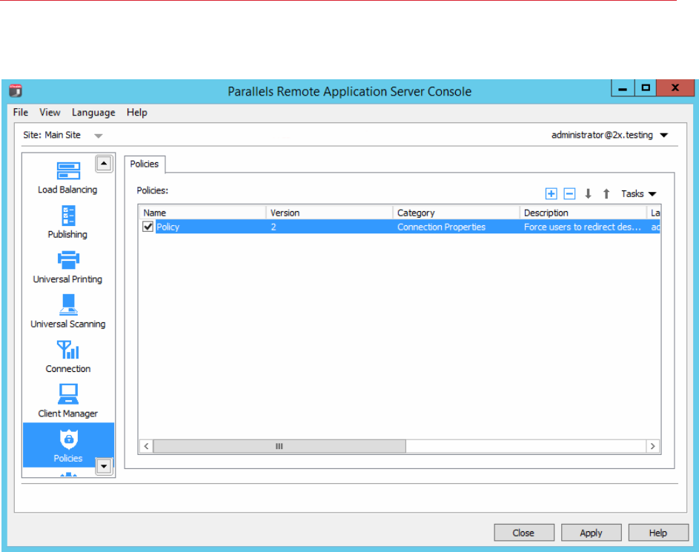699x552 pixels.
Task: Open the Language menu
Action: click(x=93, y=113)
